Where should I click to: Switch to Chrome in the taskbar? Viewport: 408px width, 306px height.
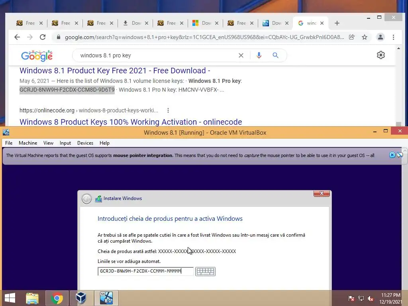pos(57,298)
